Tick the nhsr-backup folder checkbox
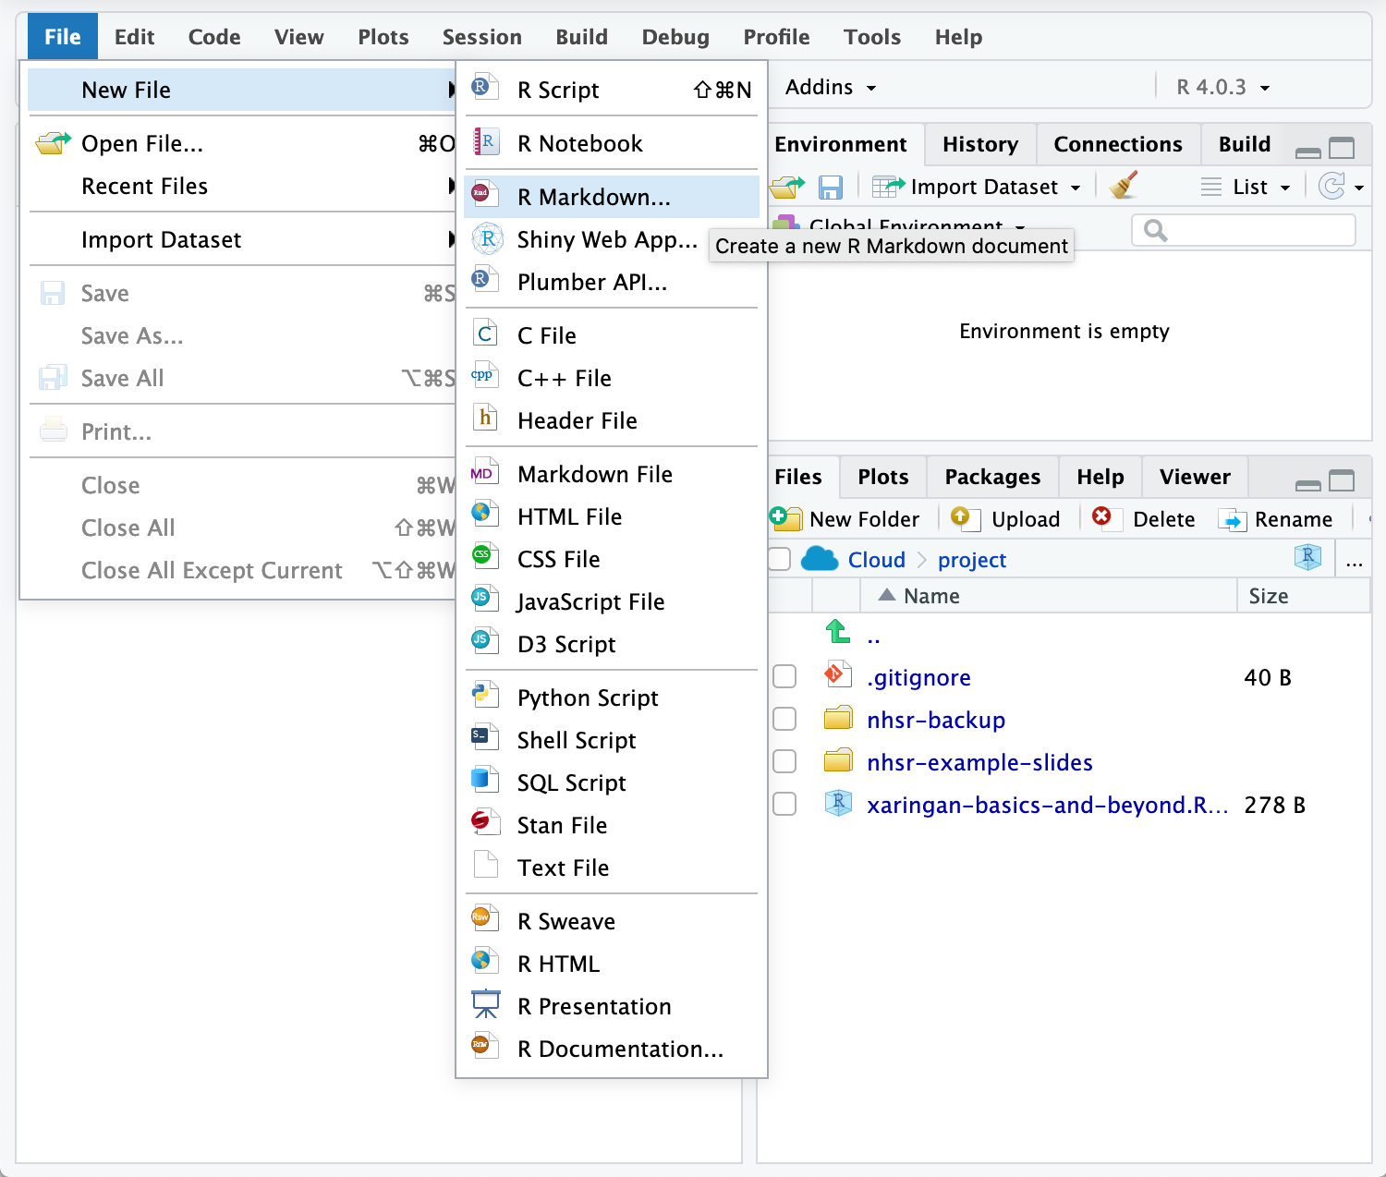Image resolution: width=1386 pixels, height=1177 pixels. click(x=784, y=719)
